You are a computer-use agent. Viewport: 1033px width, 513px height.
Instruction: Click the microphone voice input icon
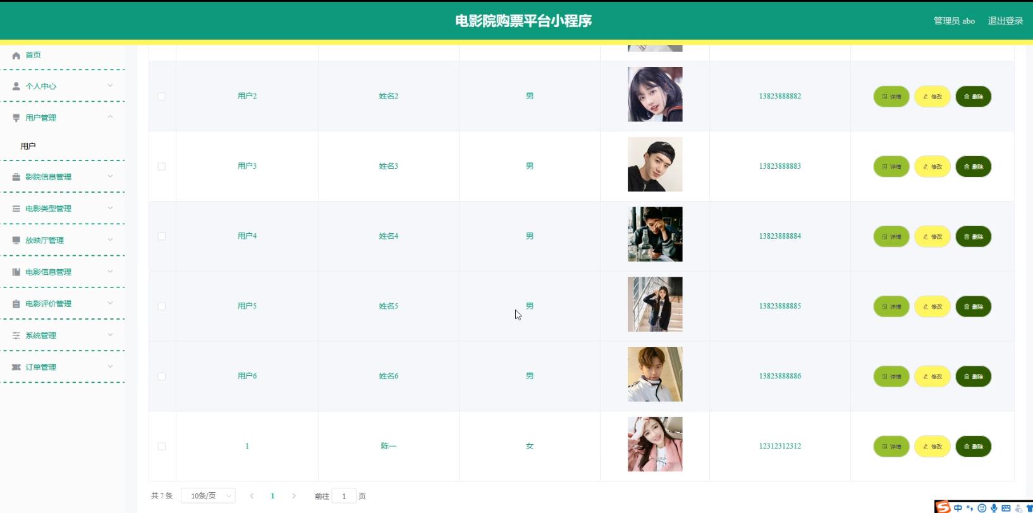click(994, 508)
